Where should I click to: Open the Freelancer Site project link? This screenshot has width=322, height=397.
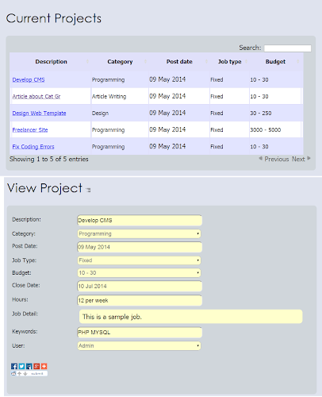tap(30, 130)
